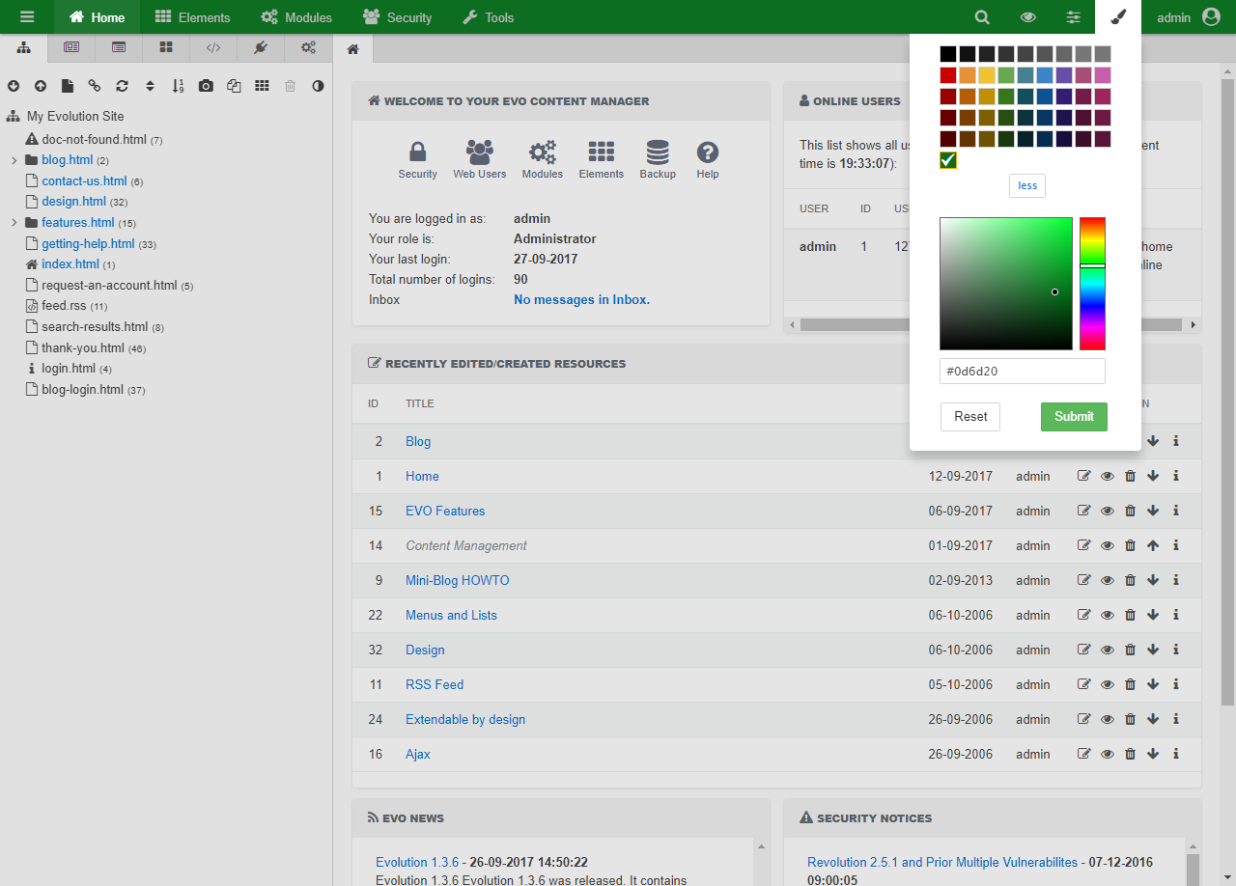Submit the chosen theme color
Image resolution: width=1236 pixels, height=886 pixels.
1074,416
